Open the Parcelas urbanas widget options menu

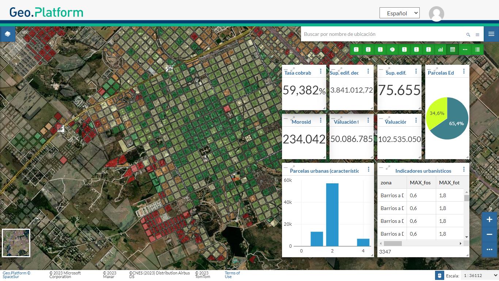[x=369, y=169]
